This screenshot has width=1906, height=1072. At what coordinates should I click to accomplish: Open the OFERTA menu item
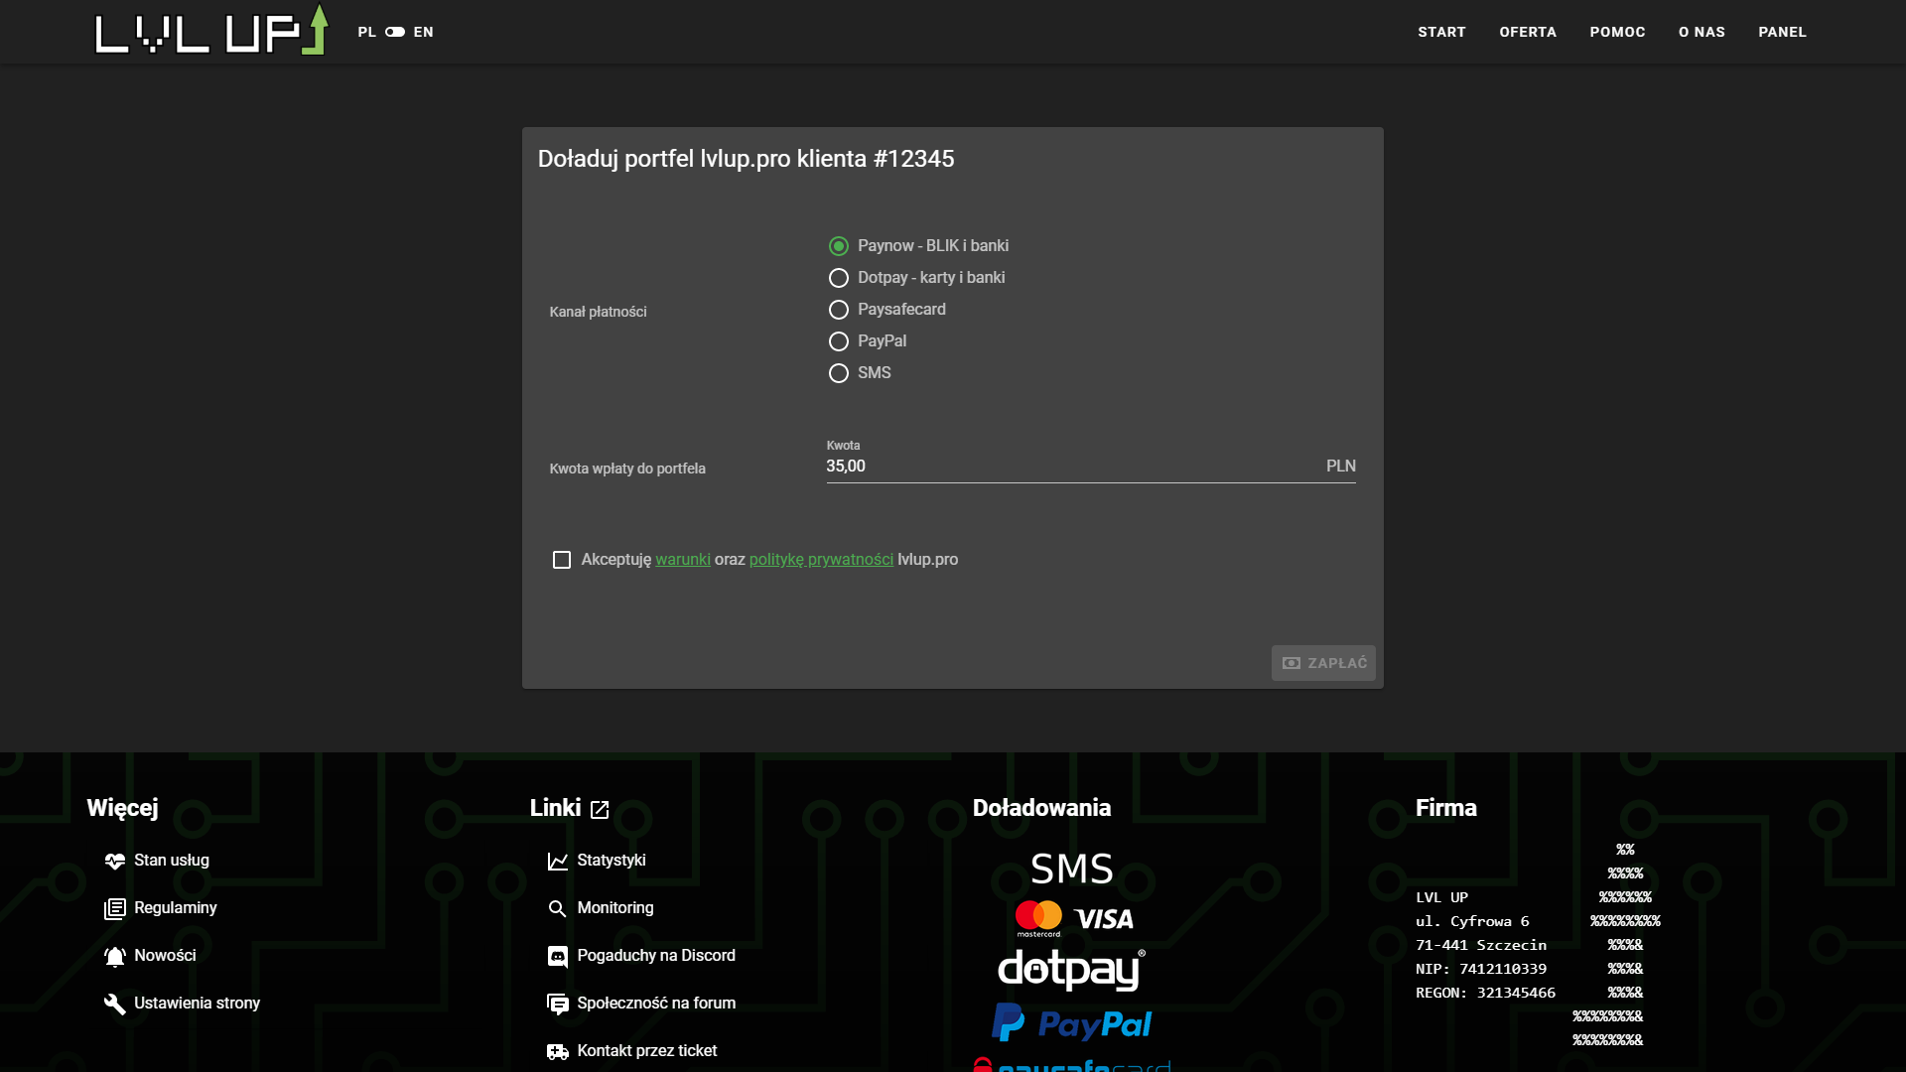pos(1528,32)
